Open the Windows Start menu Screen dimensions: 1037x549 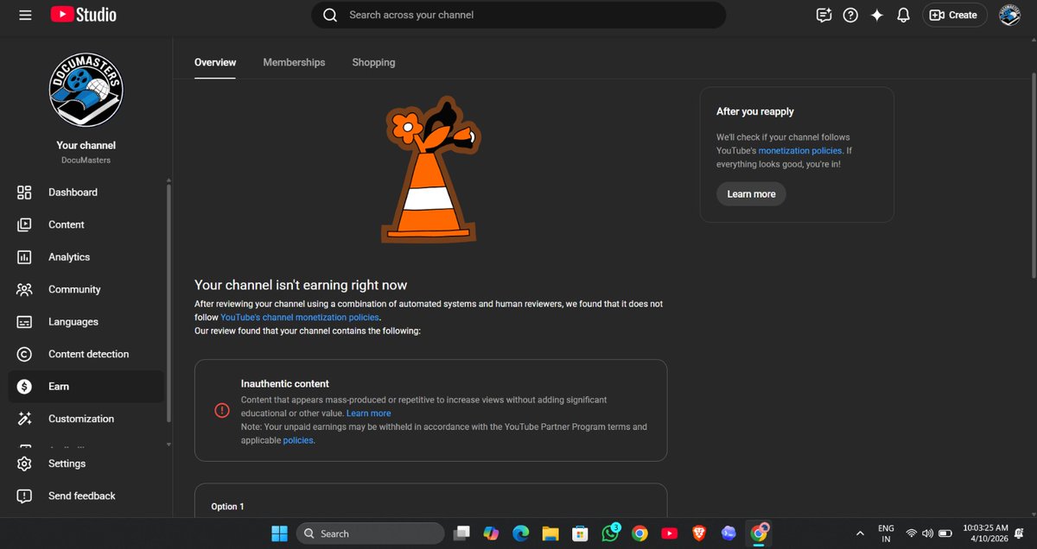(x=279, y=533)
